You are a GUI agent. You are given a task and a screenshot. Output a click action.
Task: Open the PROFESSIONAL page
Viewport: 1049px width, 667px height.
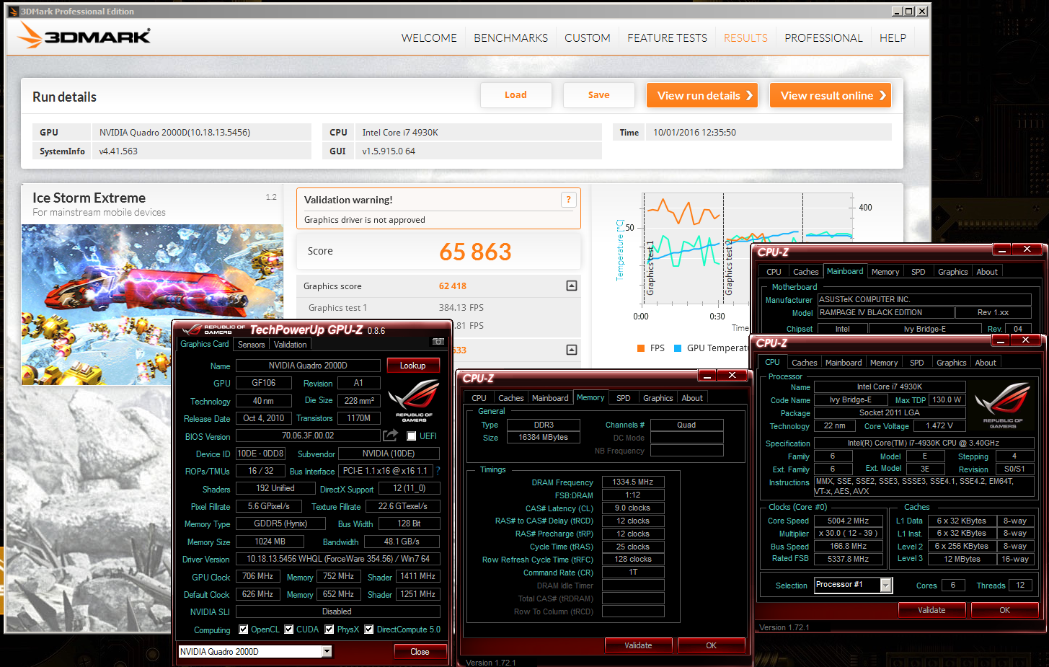[823, 37]
